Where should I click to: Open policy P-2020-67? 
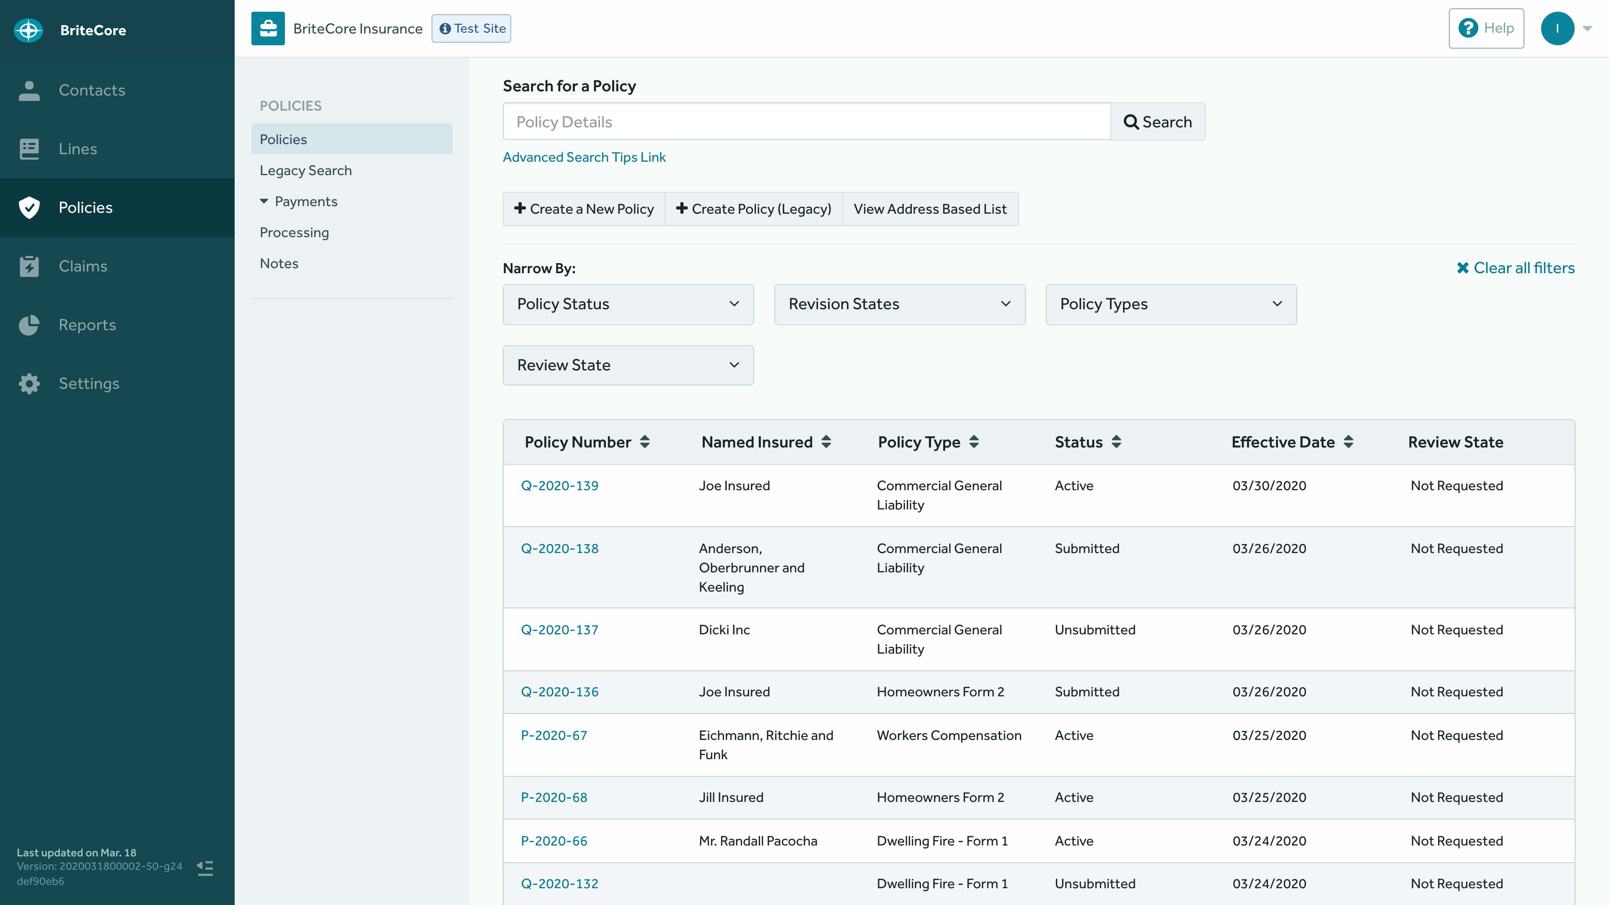coord(554,736)
